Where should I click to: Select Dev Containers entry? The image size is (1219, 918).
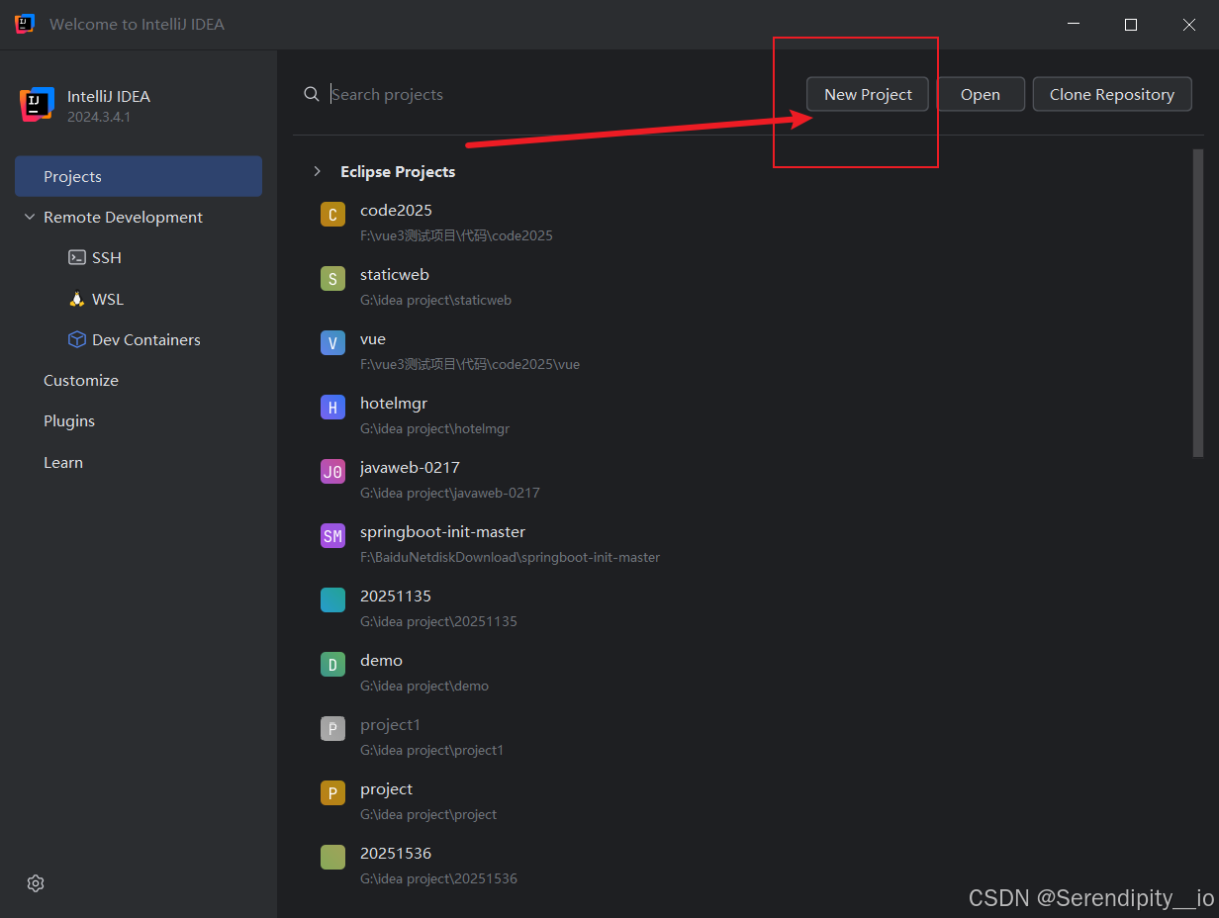[146, 339]
